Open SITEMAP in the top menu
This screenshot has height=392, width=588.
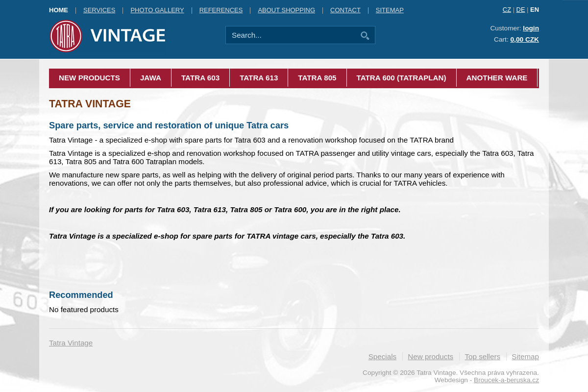click(x=390, y=10)
